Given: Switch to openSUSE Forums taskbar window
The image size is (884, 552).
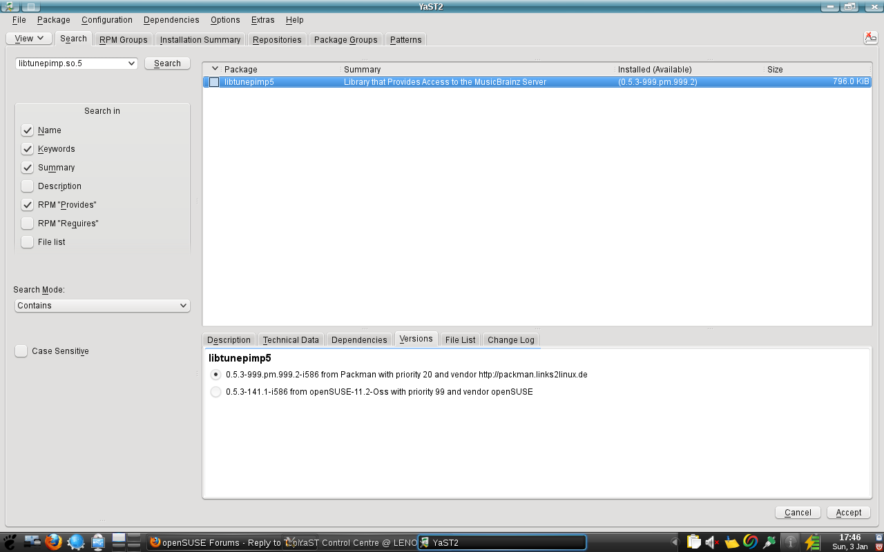Looking at the screenshot, I should pyautogui.click(x=214, y=542).
